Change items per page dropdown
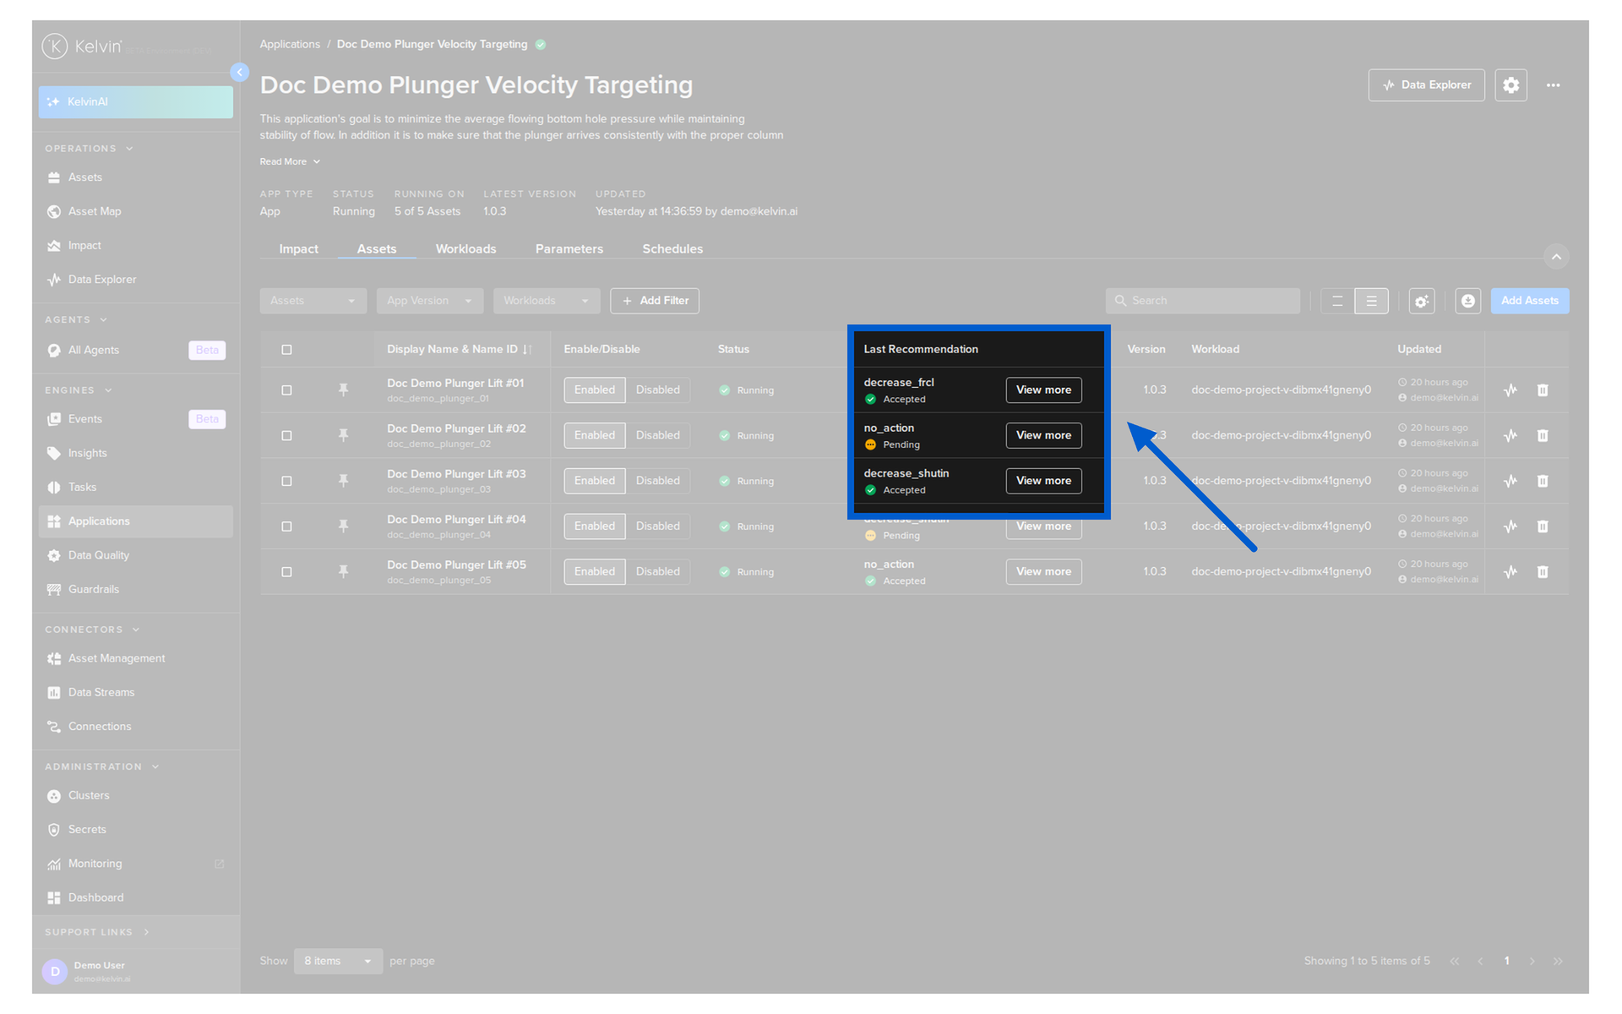The image size is (1622, 1014). pyautogui.click(x=338, y=962)
